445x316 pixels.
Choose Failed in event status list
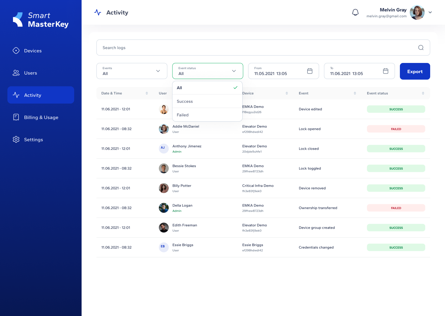tap(207, 115)
